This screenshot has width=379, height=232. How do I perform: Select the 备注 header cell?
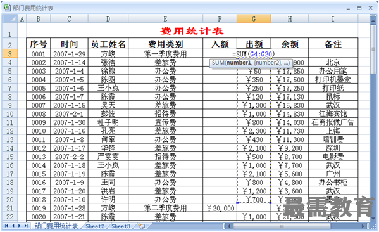pyautogui.click(x=333, y=44)
